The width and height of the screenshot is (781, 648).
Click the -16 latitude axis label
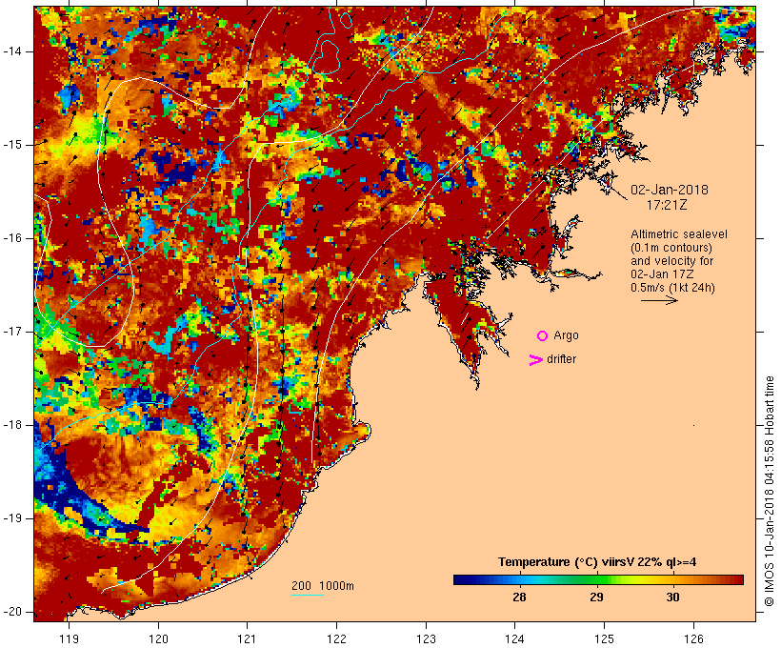click(x=11, y=238)
